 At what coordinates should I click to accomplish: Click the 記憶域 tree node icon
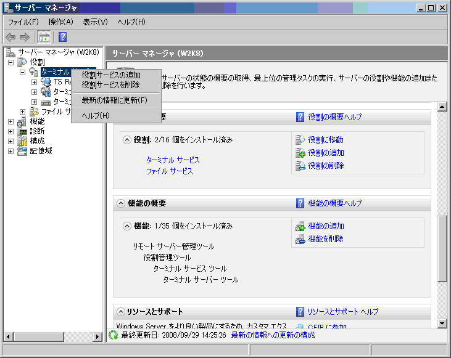[x=22, y=151]
